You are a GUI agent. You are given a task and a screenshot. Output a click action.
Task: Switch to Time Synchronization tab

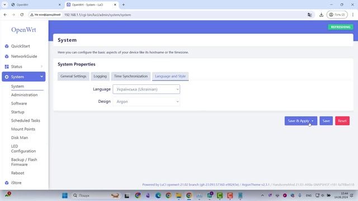(x=131, y=76)
